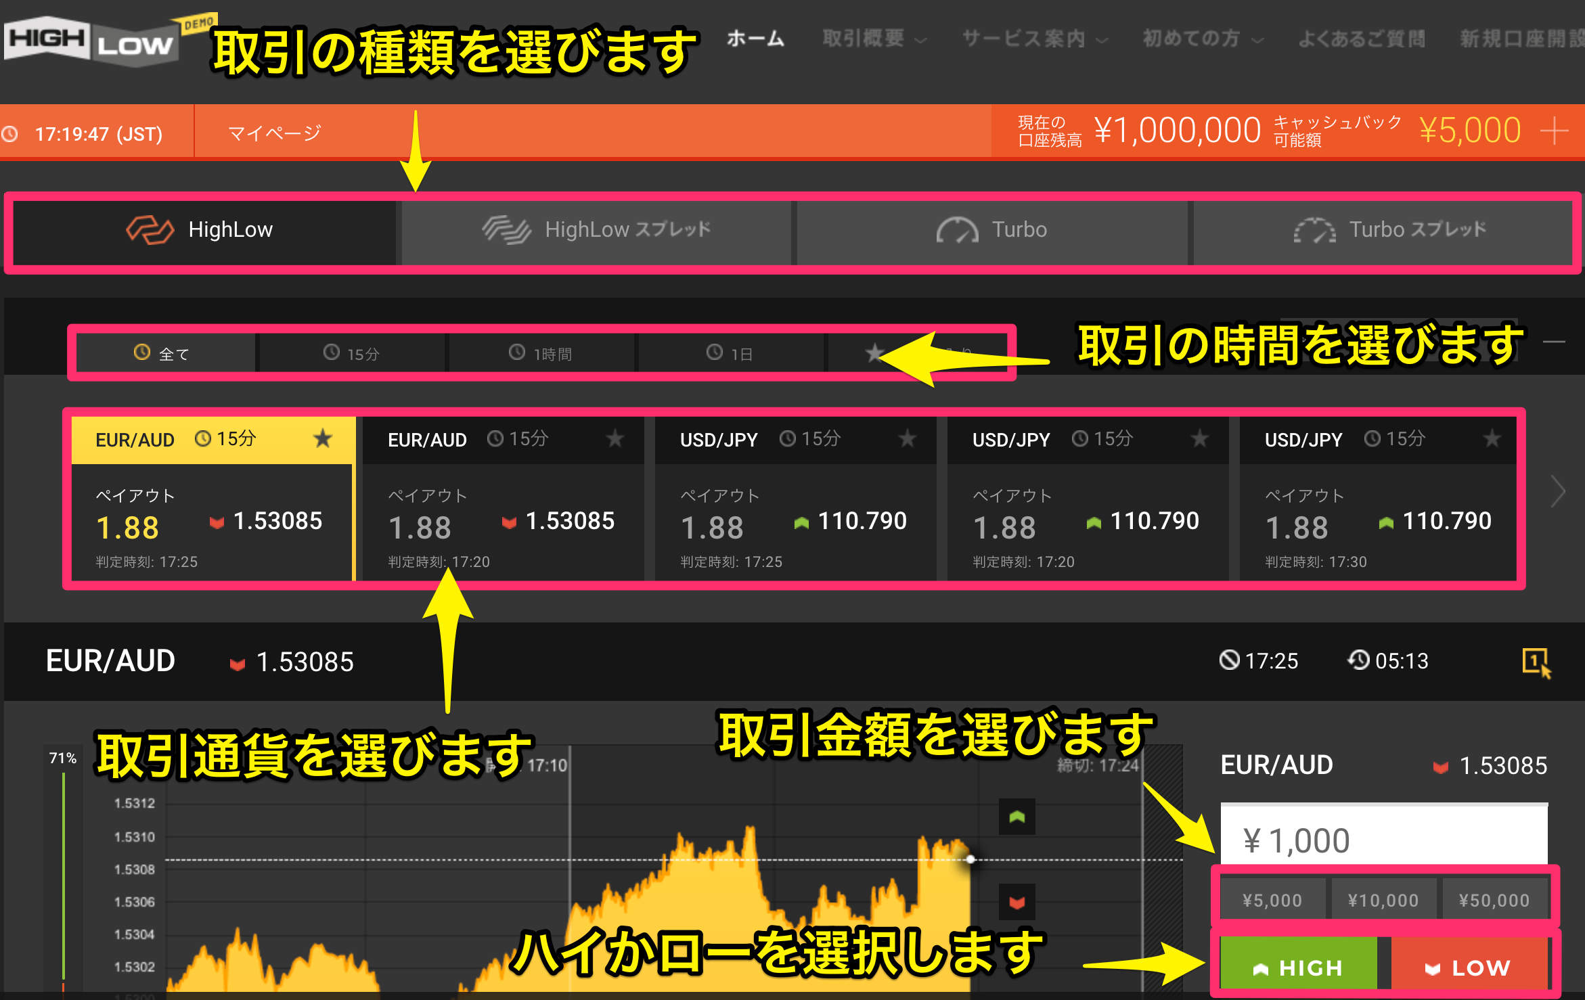Filter by 全て time option
1585x1000 pixels.
[x=166, y=353]
